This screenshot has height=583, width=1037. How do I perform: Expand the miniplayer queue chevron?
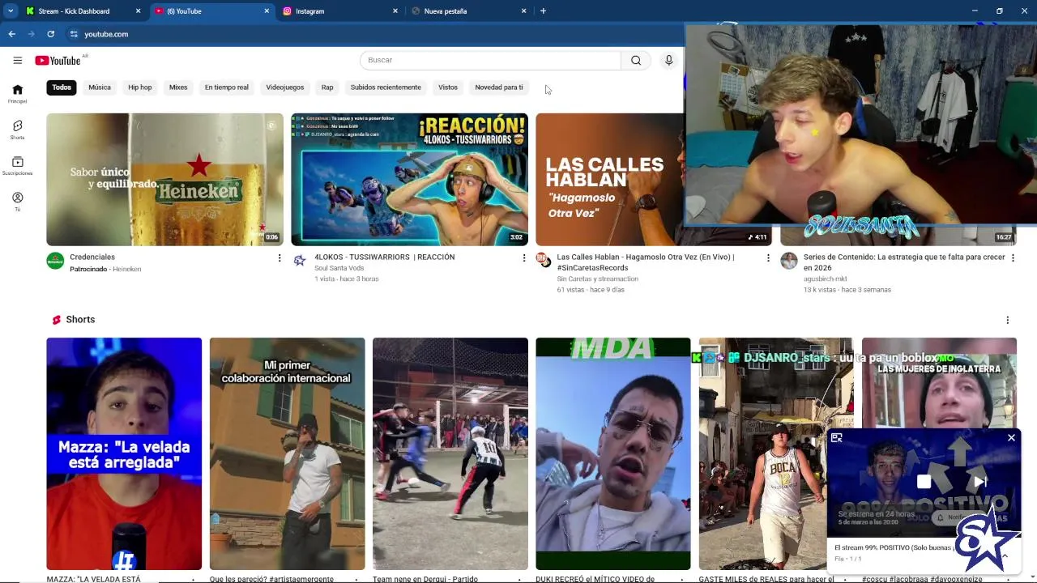[x=1005, y=555]
